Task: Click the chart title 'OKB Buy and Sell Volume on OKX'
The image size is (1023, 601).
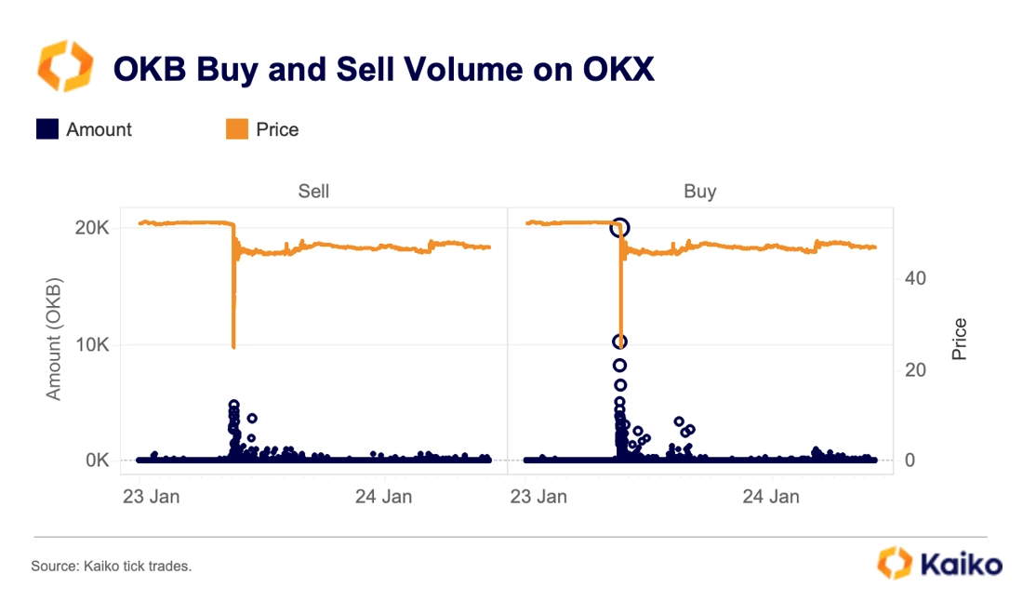Action: coord(383,70)
